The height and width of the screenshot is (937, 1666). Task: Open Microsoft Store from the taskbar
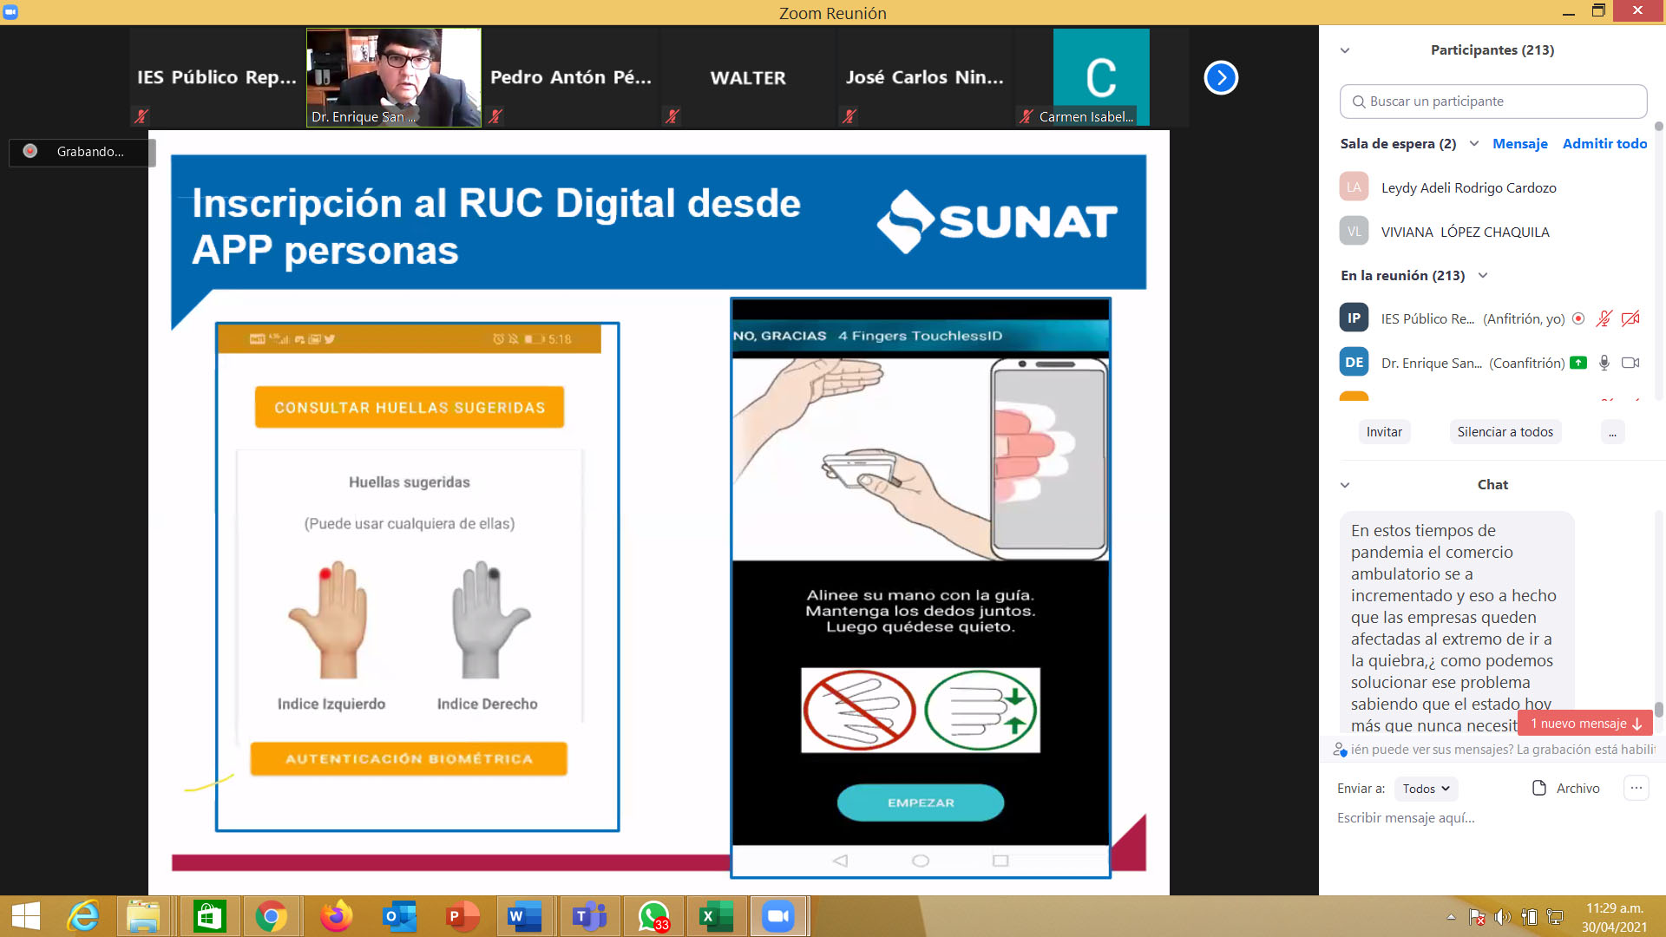click(x=209, y=916)
